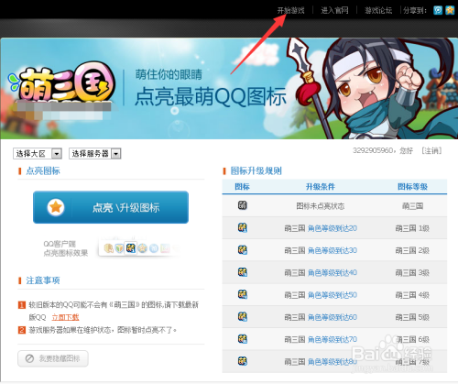The image size is (458, 384).
Task: Click the icon in 角色等级到达50 row
Action: click(x=243, y=294)
